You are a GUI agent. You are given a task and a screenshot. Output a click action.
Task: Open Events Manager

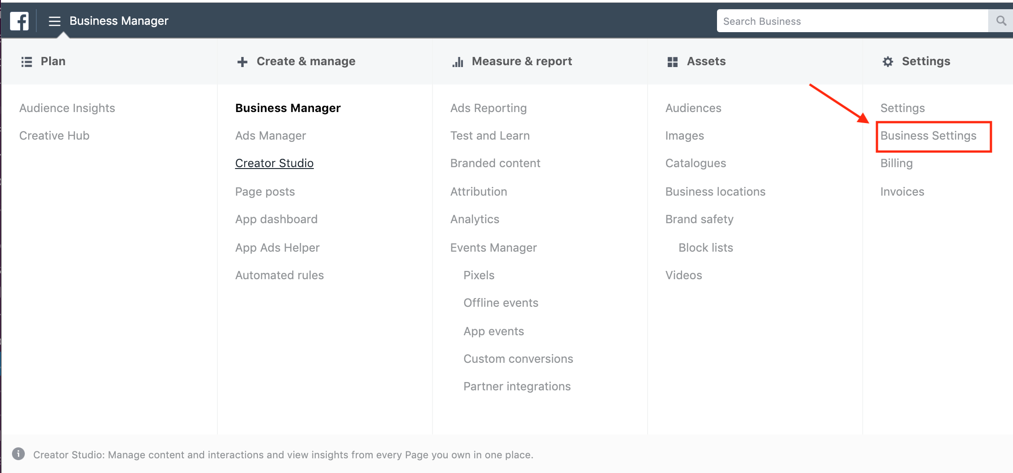[494, 248]
